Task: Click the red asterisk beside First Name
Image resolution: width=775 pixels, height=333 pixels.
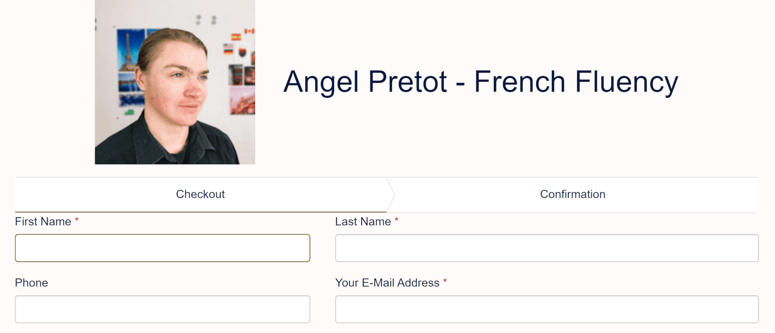Action: [x=77, y=221]
